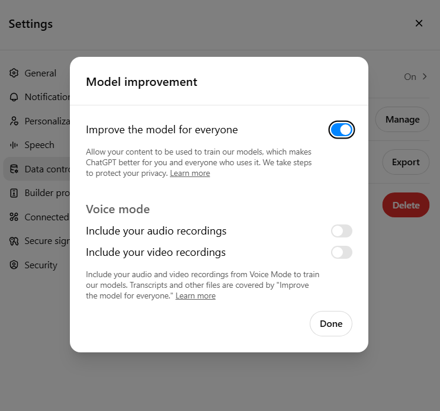This screenshot has height=411, width=440.
Task: Open Learn more link under Voice mode
Action: tap(195, 296)
